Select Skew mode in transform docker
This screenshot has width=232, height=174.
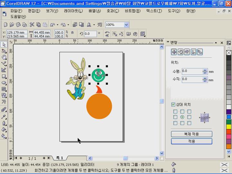click(200, 52)
